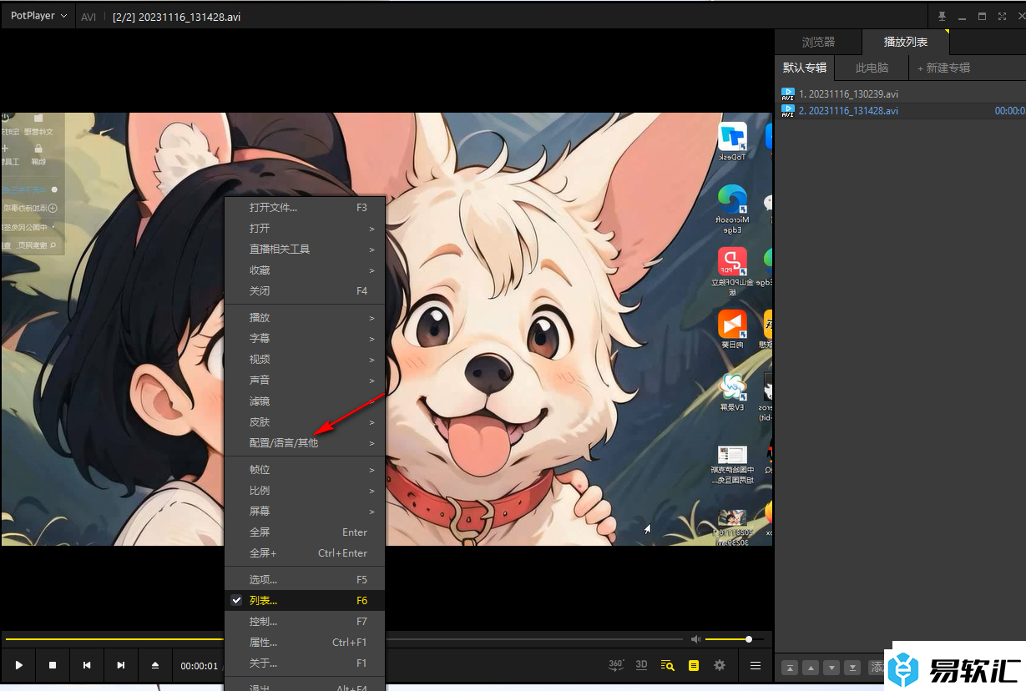Select playlist item 20231116_131428.avi

[902, 111]
